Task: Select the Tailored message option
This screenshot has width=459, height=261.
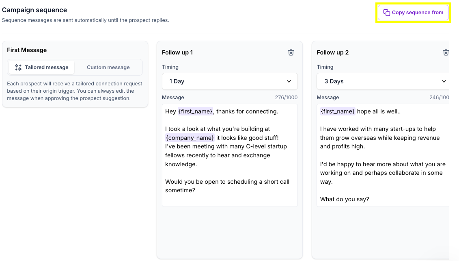Action: (x=42, y=67)
